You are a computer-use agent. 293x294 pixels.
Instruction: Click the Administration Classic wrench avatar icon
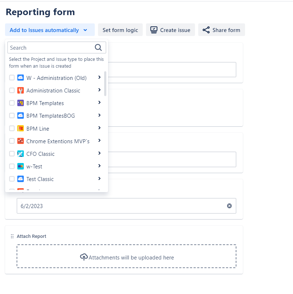coord(21,90)
